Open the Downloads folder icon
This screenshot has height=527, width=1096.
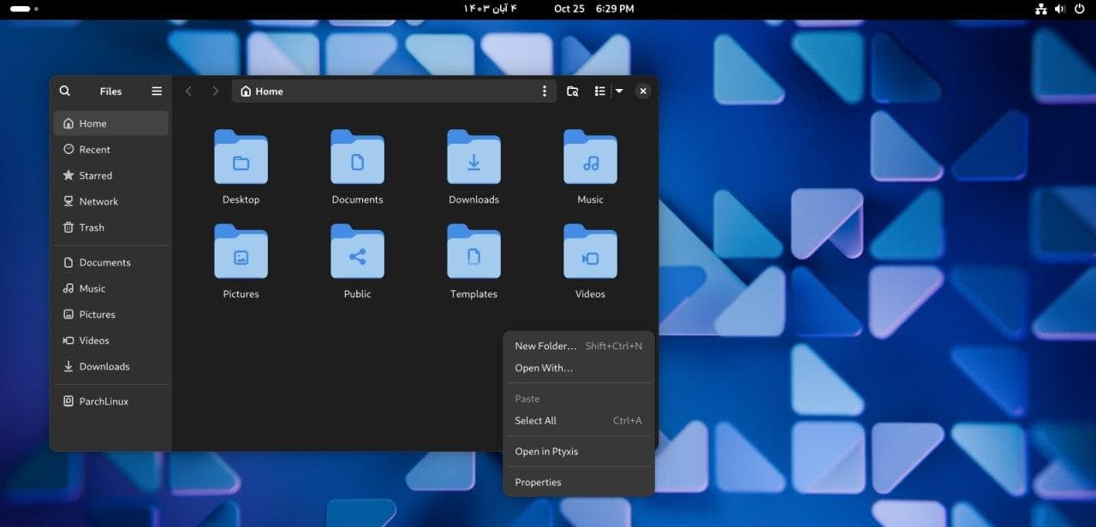pyautogui.click(x=474, y=158)
